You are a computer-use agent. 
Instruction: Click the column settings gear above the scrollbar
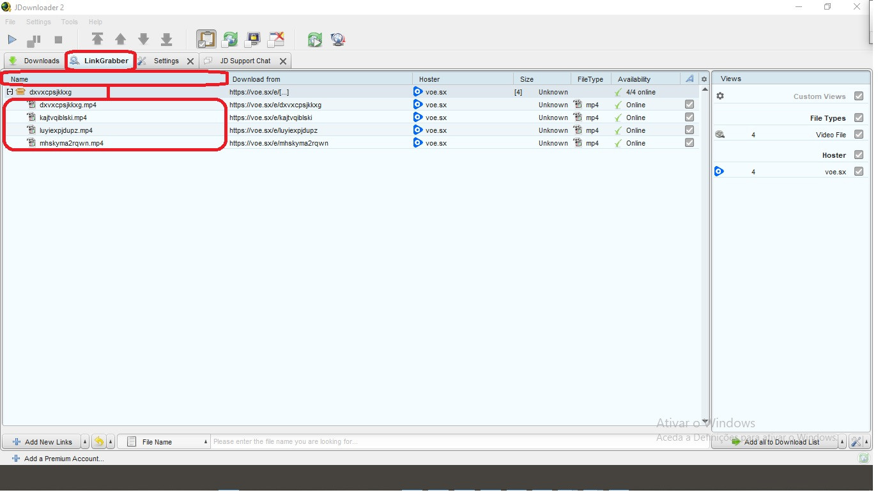point(704,79)
